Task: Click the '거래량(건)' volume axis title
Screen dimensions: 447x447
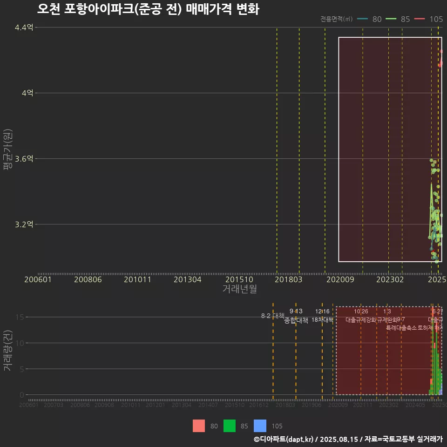Action: [8, 351]
